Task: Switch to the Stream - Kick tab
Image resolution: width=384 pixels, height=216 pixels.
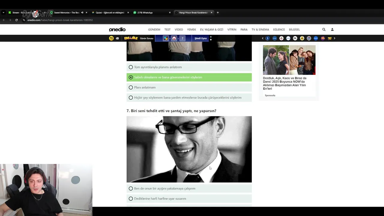Action: point(26,13)
